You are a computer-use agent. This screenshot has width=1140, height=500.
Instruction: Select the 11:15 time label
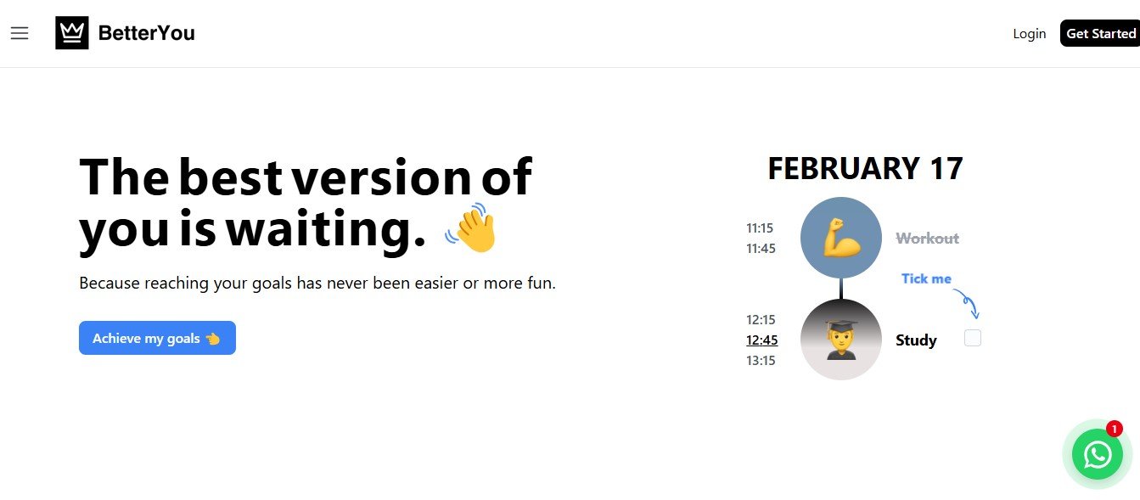[x=760, y=228]
